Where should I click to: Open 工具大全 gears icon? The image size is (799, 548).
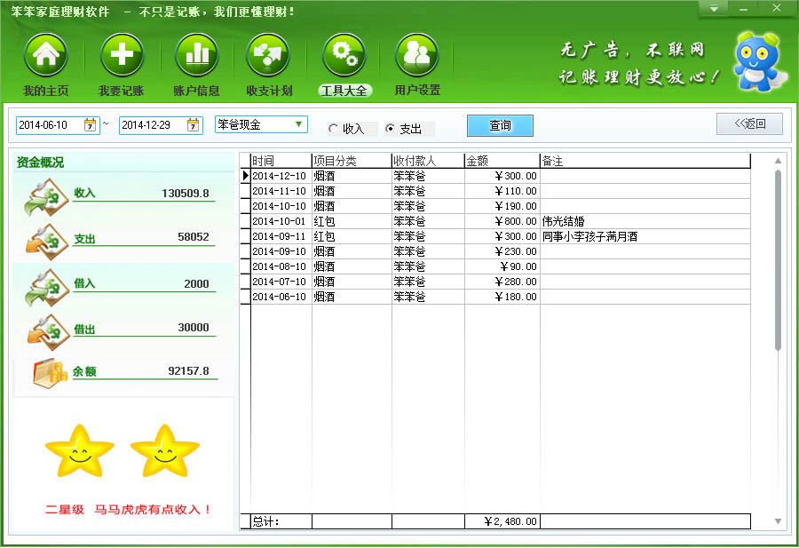344,56
